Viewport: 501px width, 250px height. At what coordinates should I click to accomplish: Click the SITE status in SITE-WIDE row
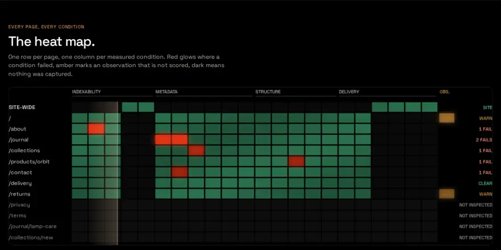point(487,108)
